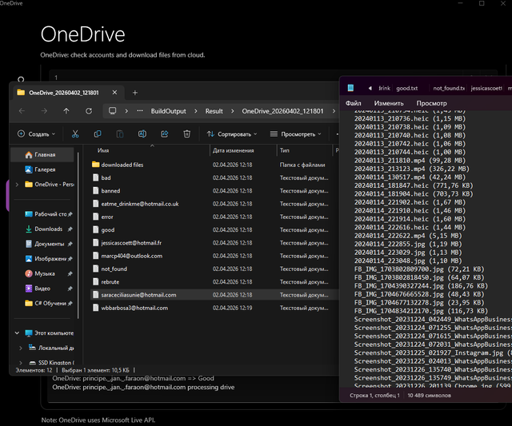Select the banned text file

coord(214,191)
